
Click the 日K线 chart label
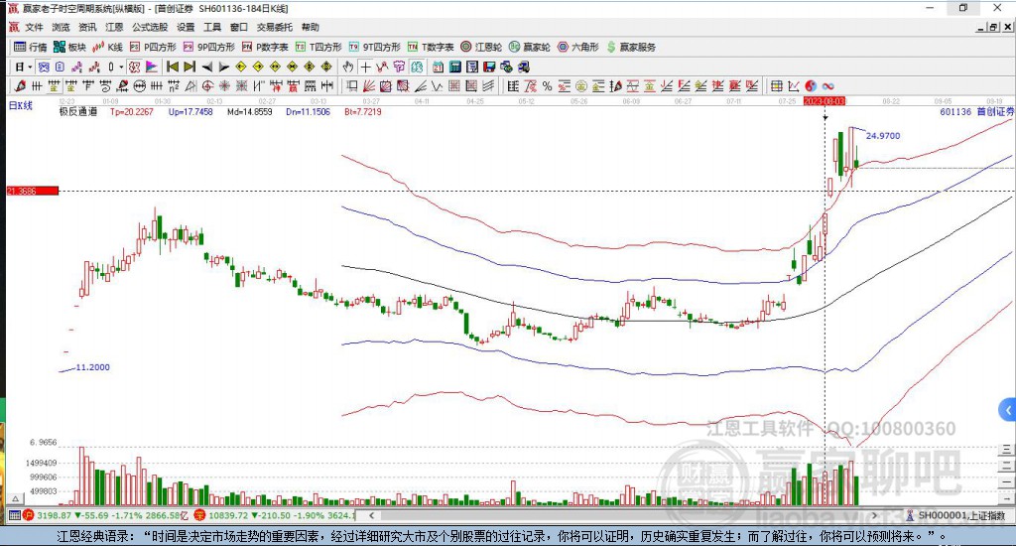[20, 105]
